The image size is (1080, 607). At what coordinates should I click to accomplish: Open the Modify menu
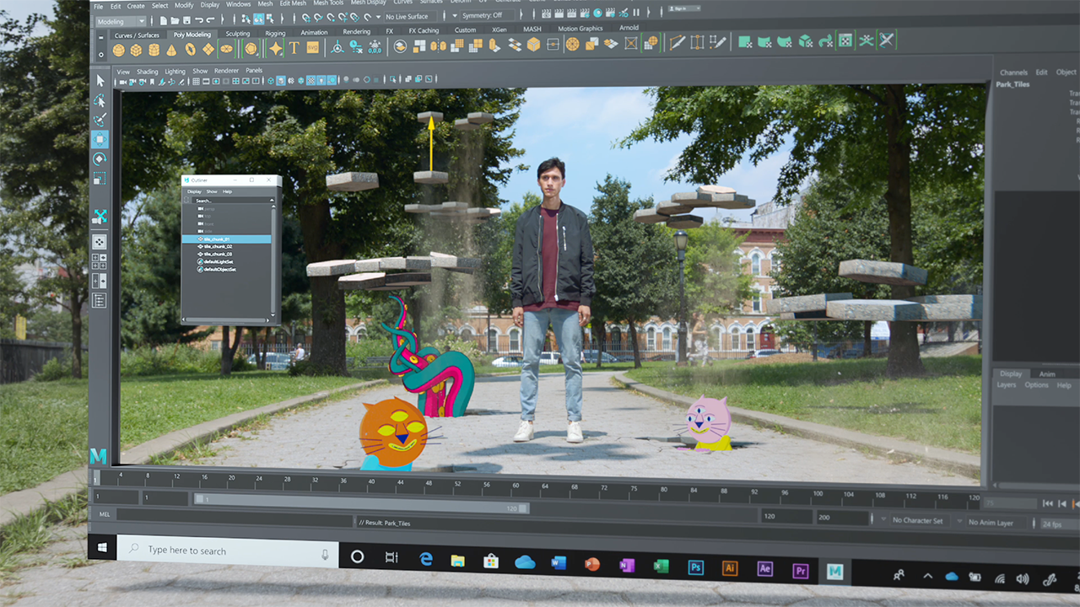click(184, 5)
